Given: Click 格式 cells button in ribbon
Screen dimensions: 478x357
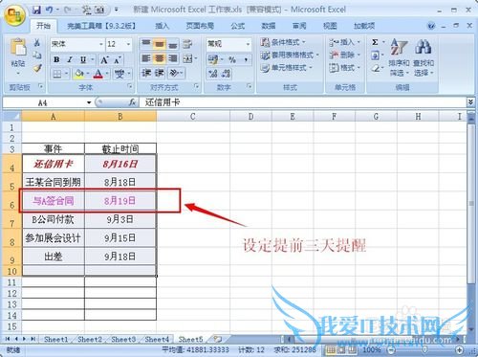Looking at the screenshot, I should [x=344, y=68].
